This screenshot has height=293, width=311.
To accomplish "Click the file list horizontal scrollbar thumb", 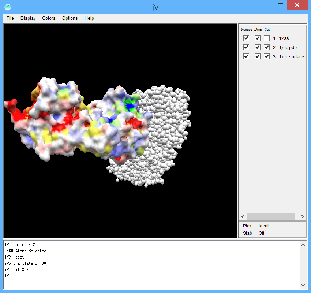I will 270,216.
